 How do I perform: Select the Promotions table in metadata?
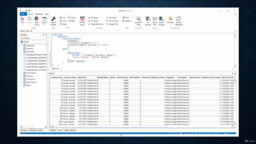pos(30,79)
